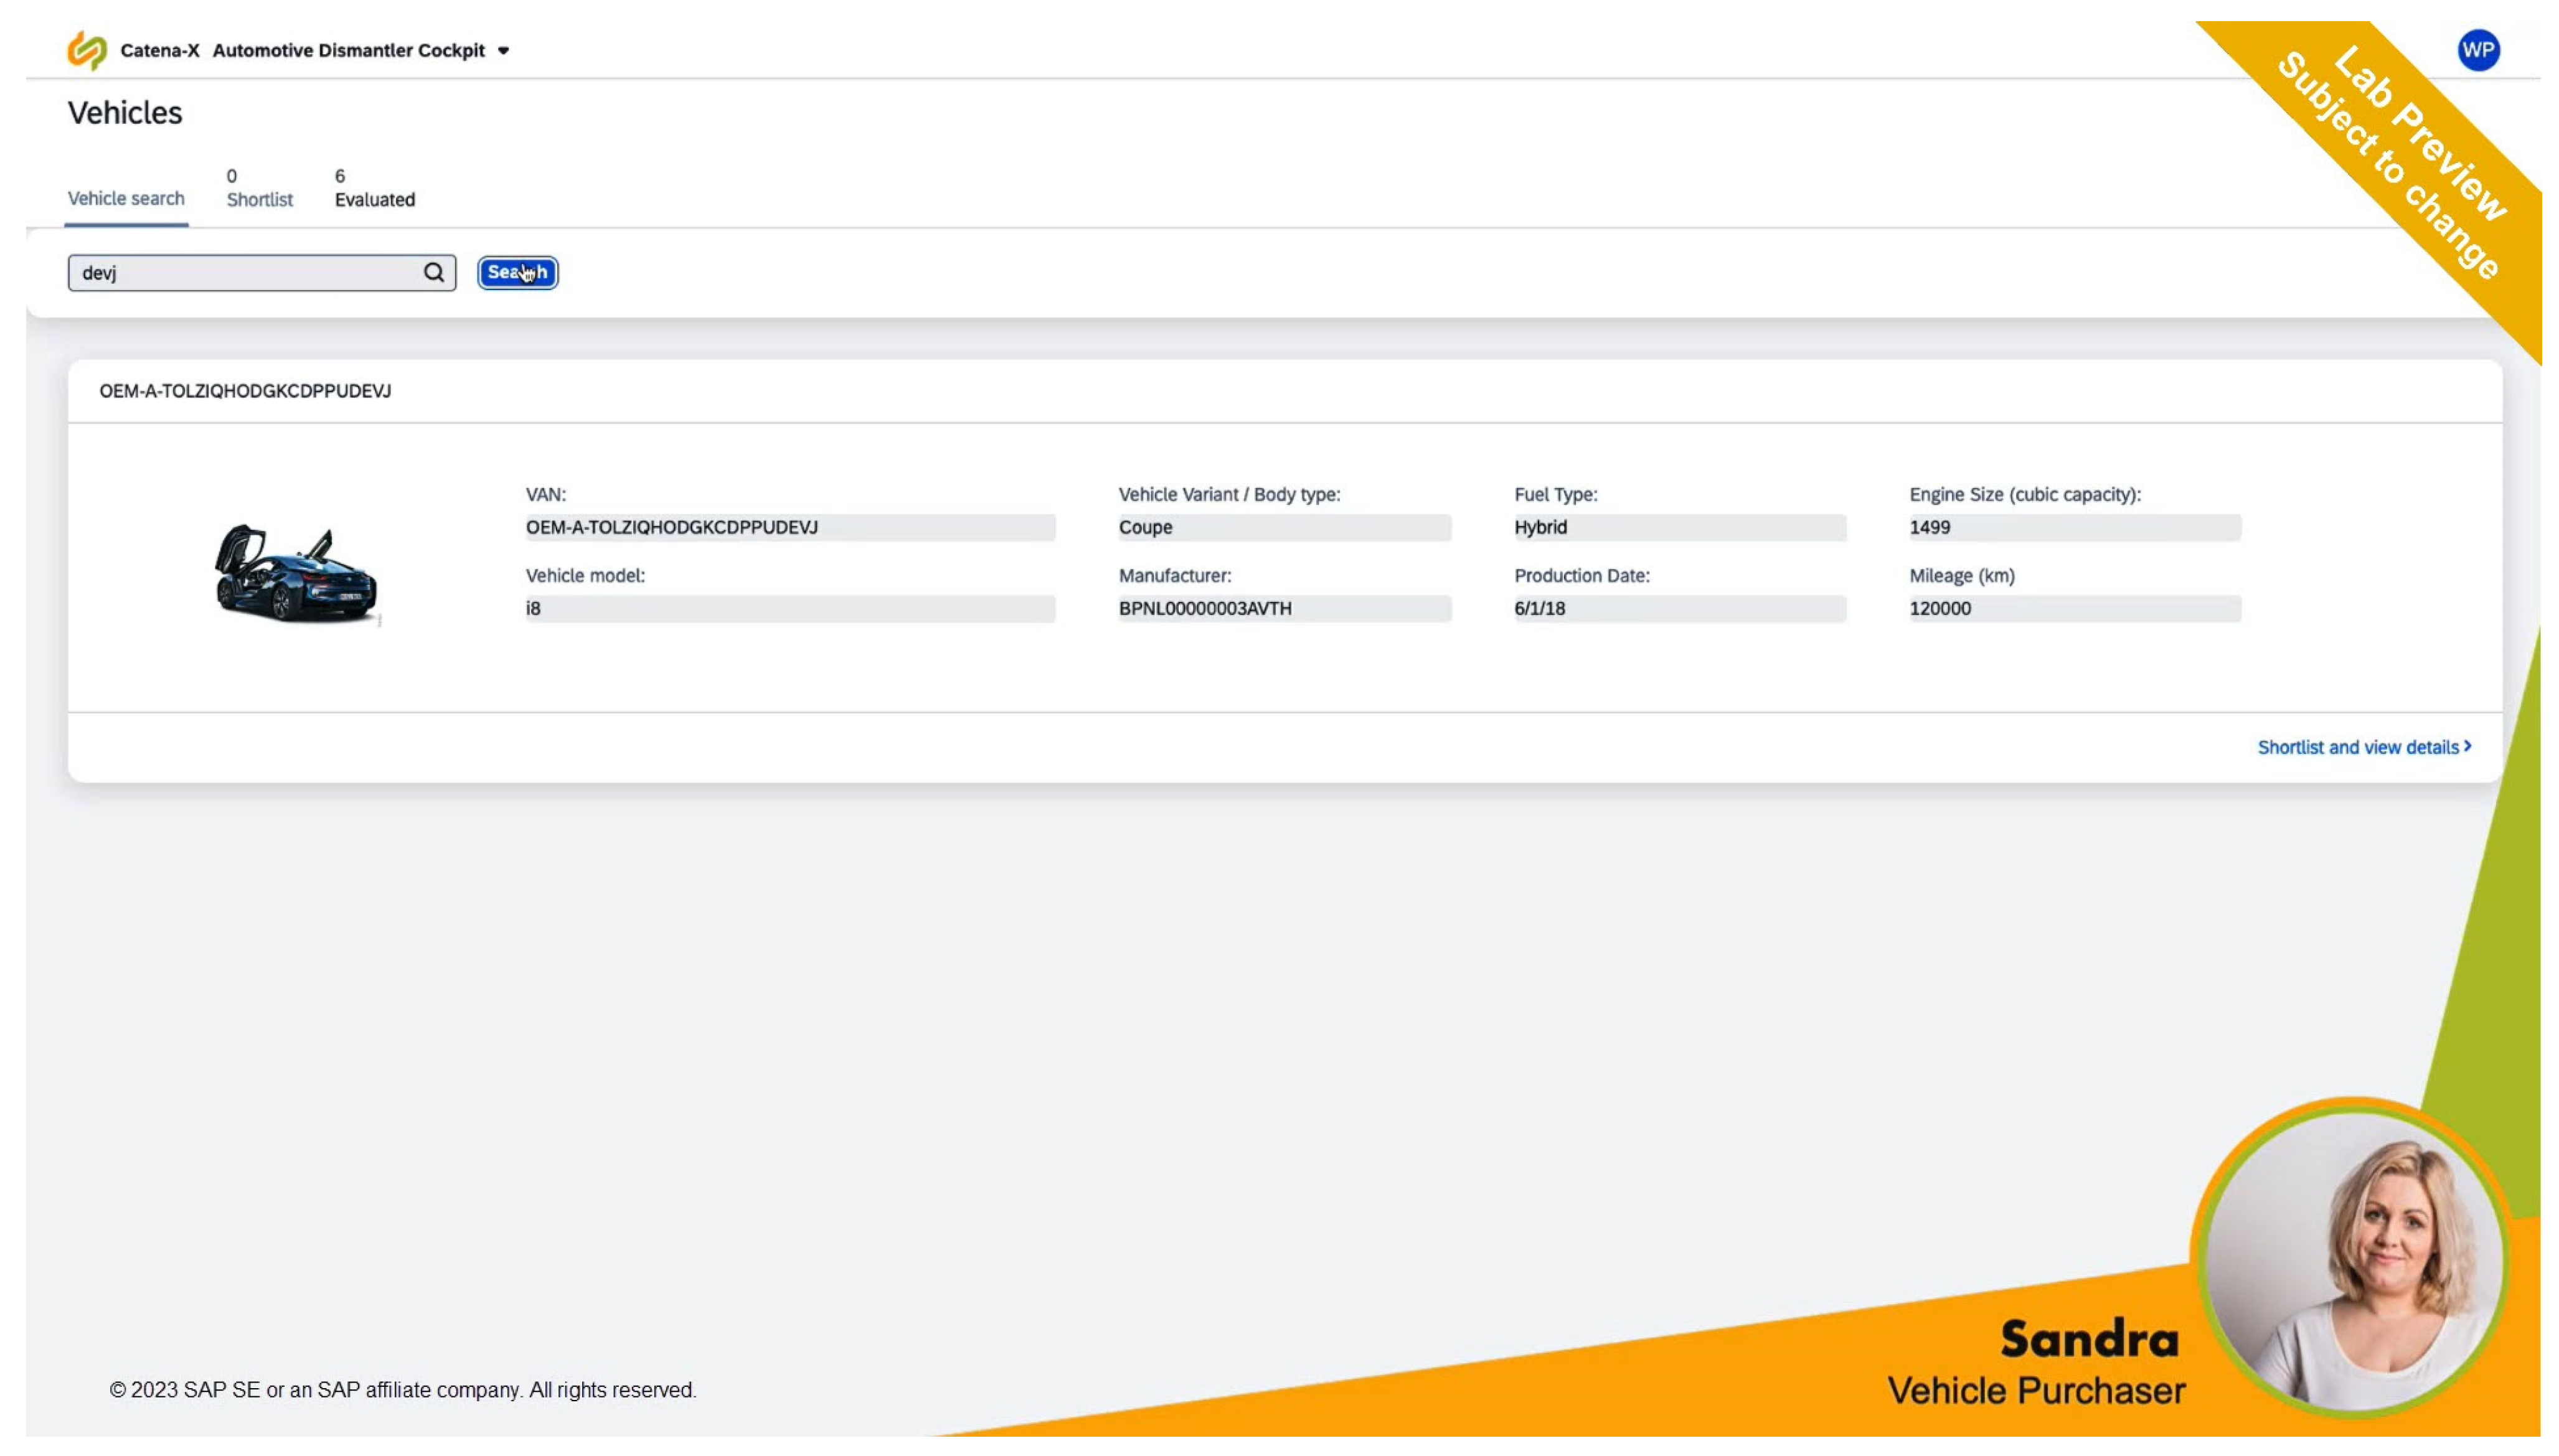Click the chevron next to Shortlist and view details
This screenshot has height=1456, width=2559.
(x=2467, y=746)
